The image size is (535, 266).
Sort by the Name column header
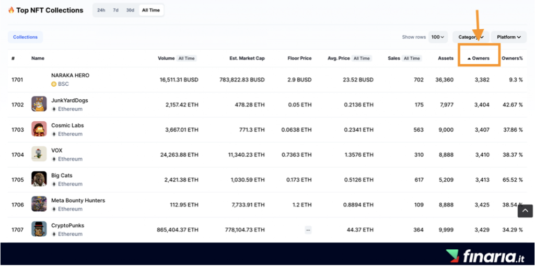point(38,59)
